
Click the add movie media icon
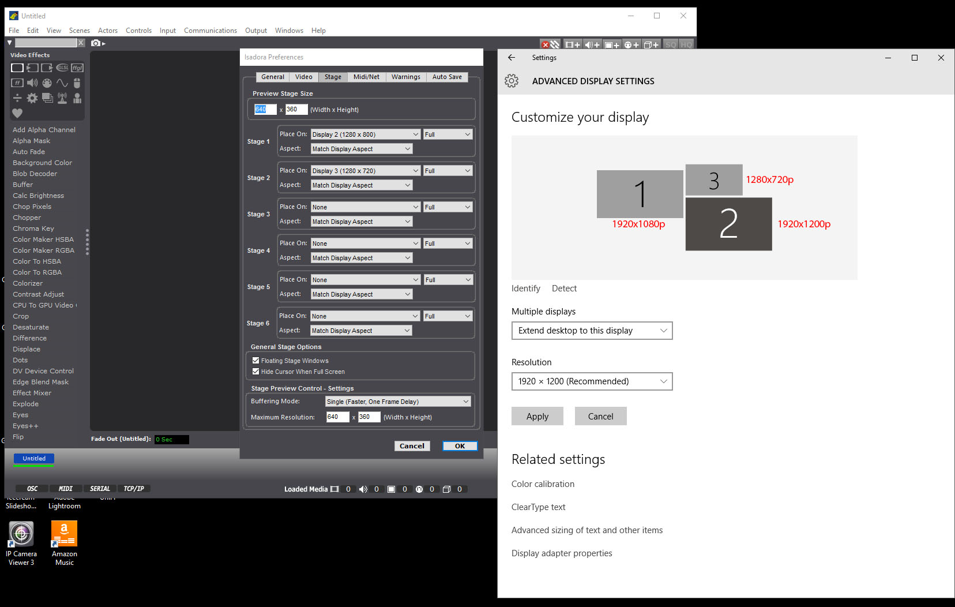pyautogui.click(x=573, y=44)
